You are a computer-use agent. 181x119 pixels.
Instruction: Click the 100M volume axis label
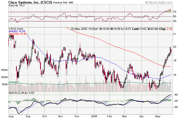tap(4, 77)
